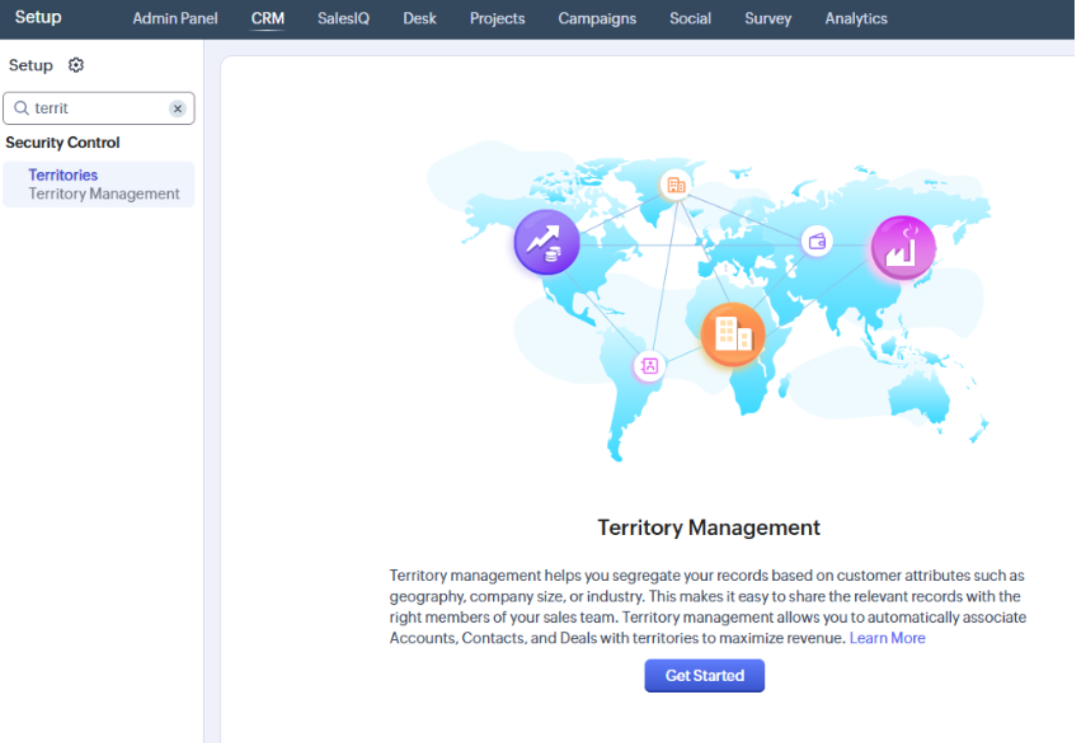Select Territories in Security Control
The width and height of the screenshot is (1075, 743).
tap(63, 175)
